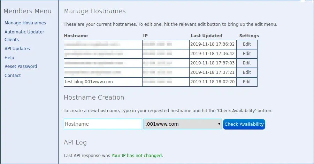
Task: Select timestamp 2019-11-18 18:02:20
Action: click(x=213, y=82)
